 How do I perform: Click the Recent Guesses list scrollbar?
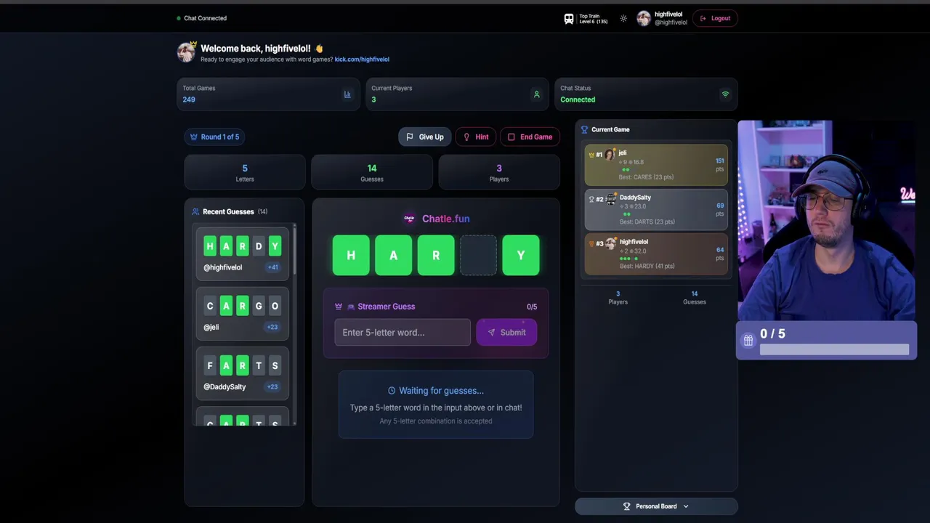tap(294, 251)
